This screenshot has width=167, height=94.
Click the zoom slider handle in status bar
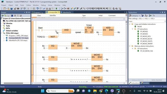(x=154, y=86)
